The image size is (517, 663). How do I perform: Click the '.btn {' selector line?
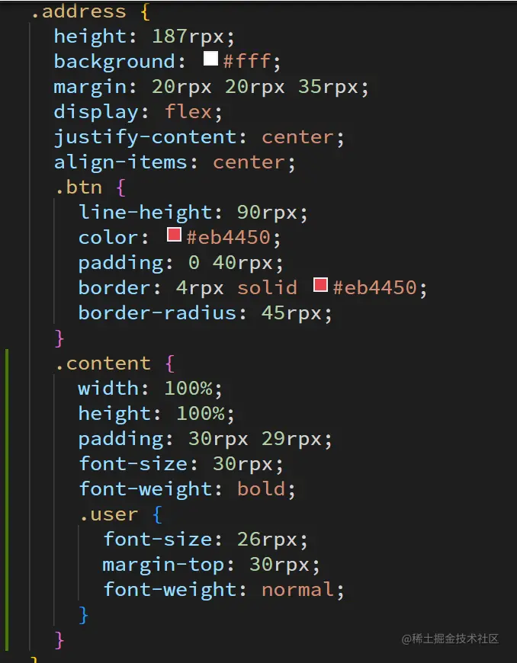click(91, 187)
